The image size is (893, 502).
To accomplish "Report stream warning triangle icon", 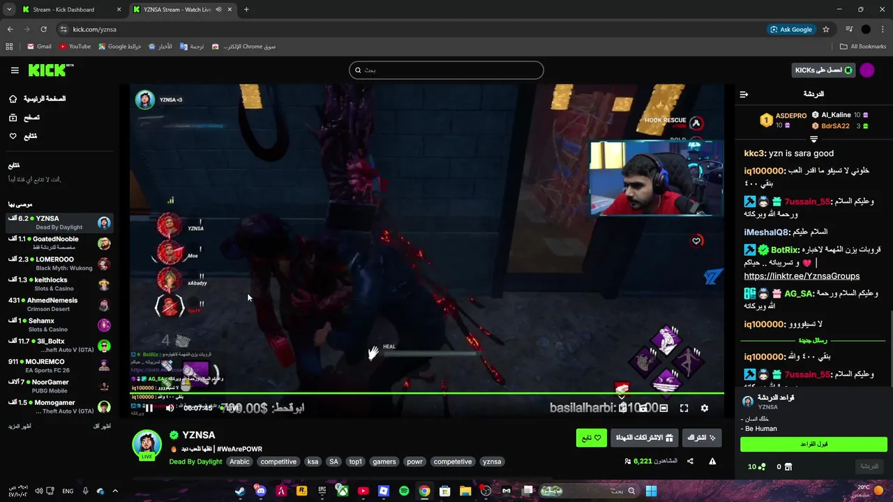I will pyautogui.click(x=712, y=462).
